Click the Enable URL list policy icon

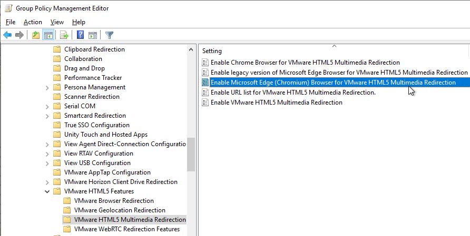tap(205, 93)
